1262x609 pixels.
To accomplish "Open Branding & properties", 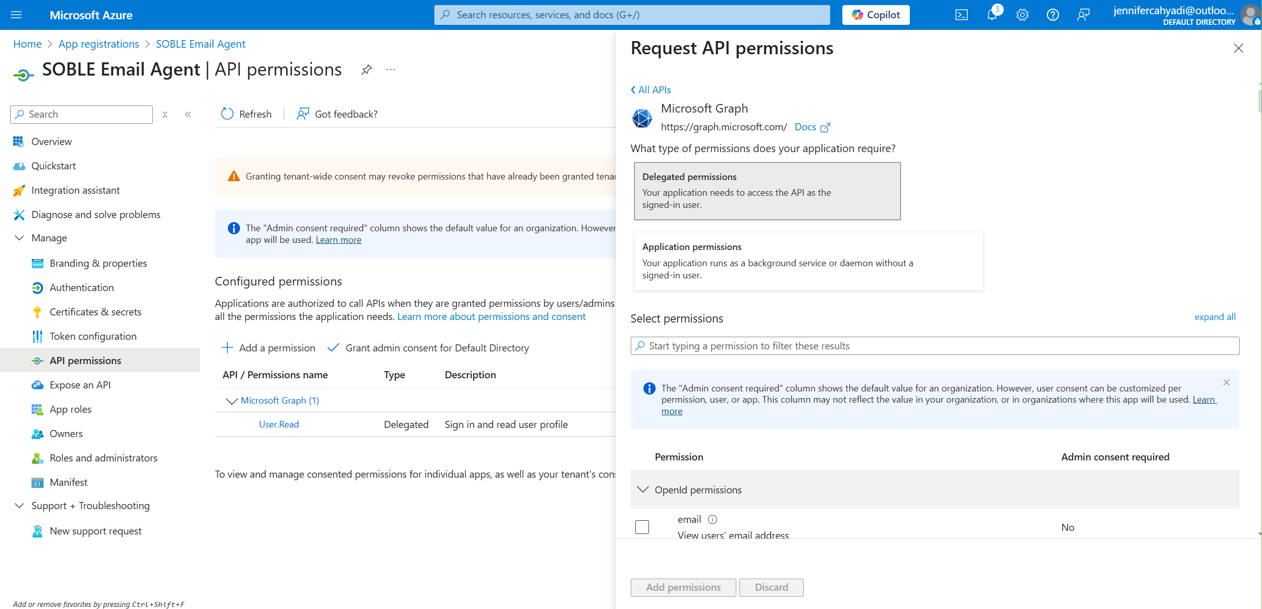I will click(98, 263).
